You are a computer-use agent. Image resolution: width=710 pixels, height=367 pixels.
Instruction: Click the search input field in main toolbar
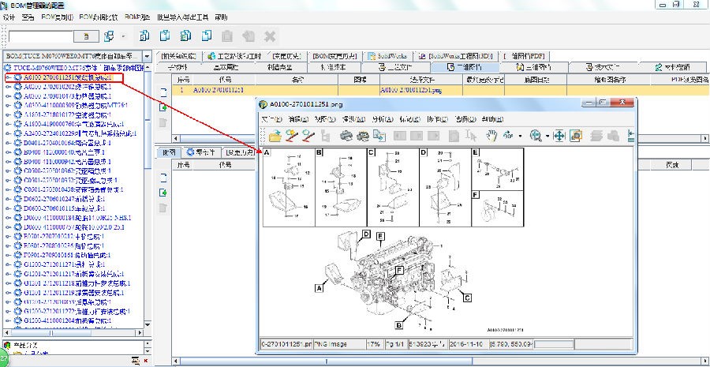pyautogui.click(x=41, y=36)
